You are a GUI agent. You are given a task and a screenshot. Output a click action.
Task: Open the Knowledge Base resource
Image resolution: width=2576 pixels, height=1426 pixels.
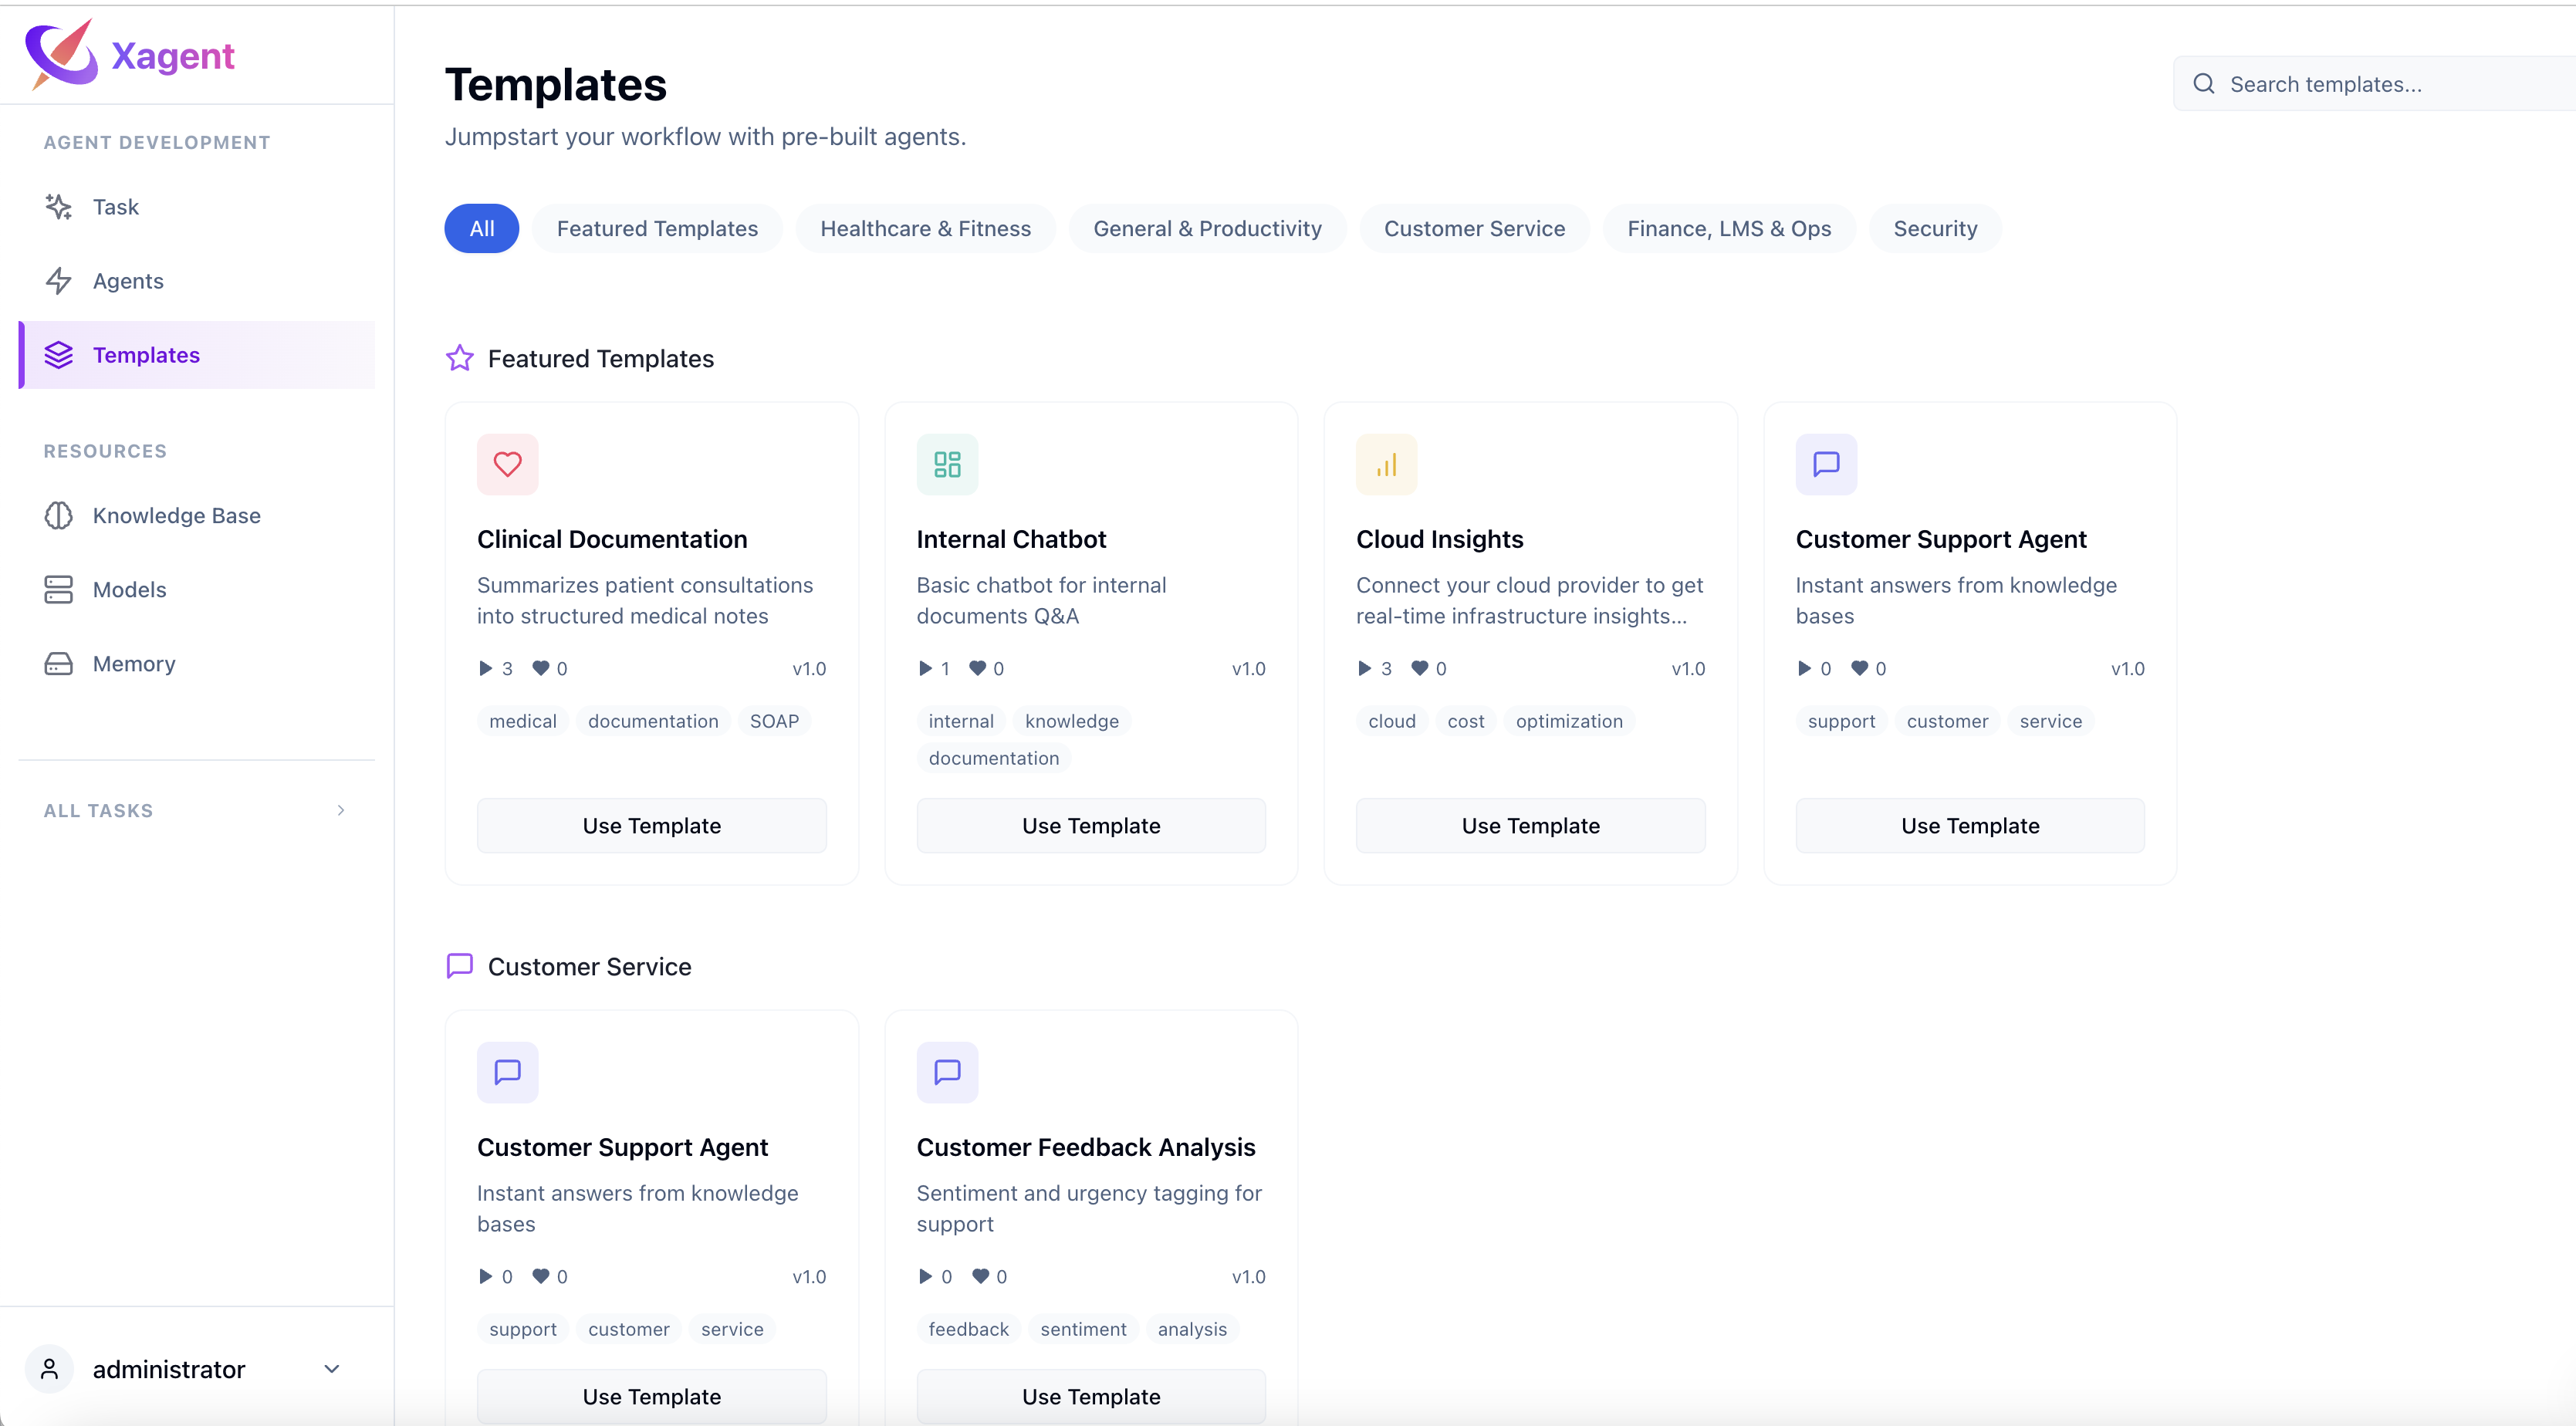177,516
